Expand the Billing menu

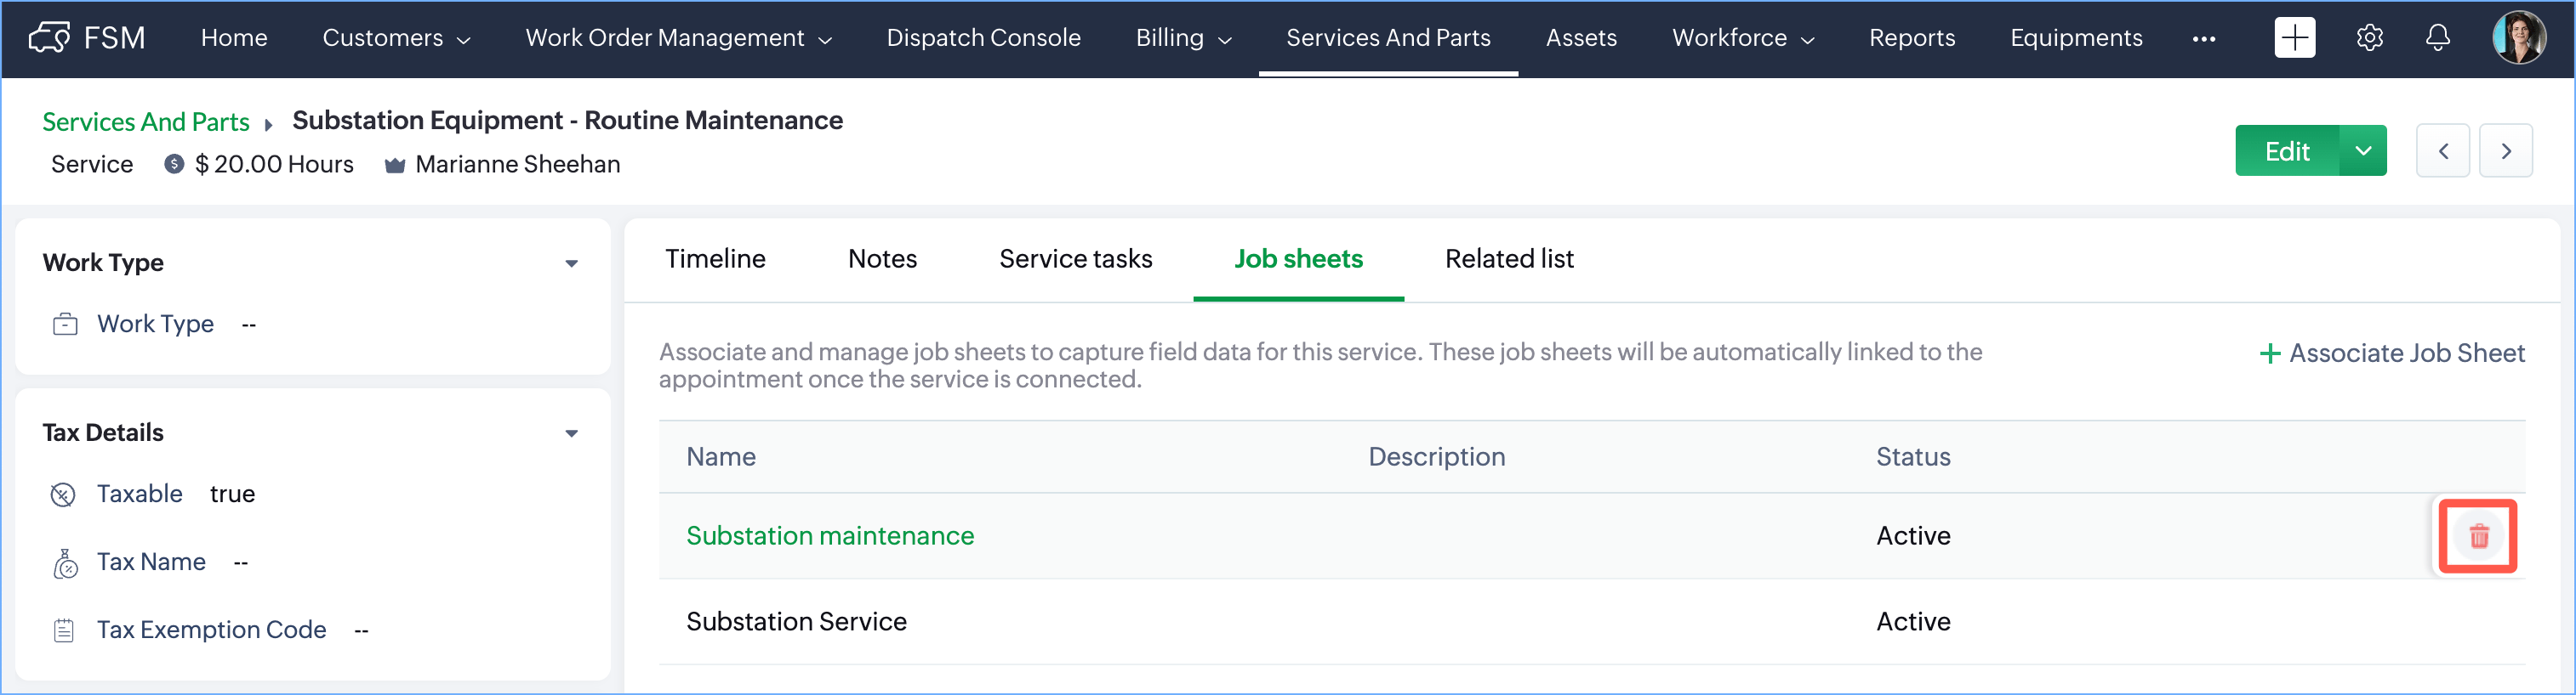point(1183,38)
